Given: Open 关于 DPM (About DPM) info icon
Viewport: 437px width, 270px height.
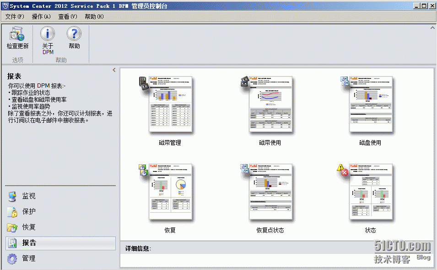Looking at the screenshot, I should [48, 34].
